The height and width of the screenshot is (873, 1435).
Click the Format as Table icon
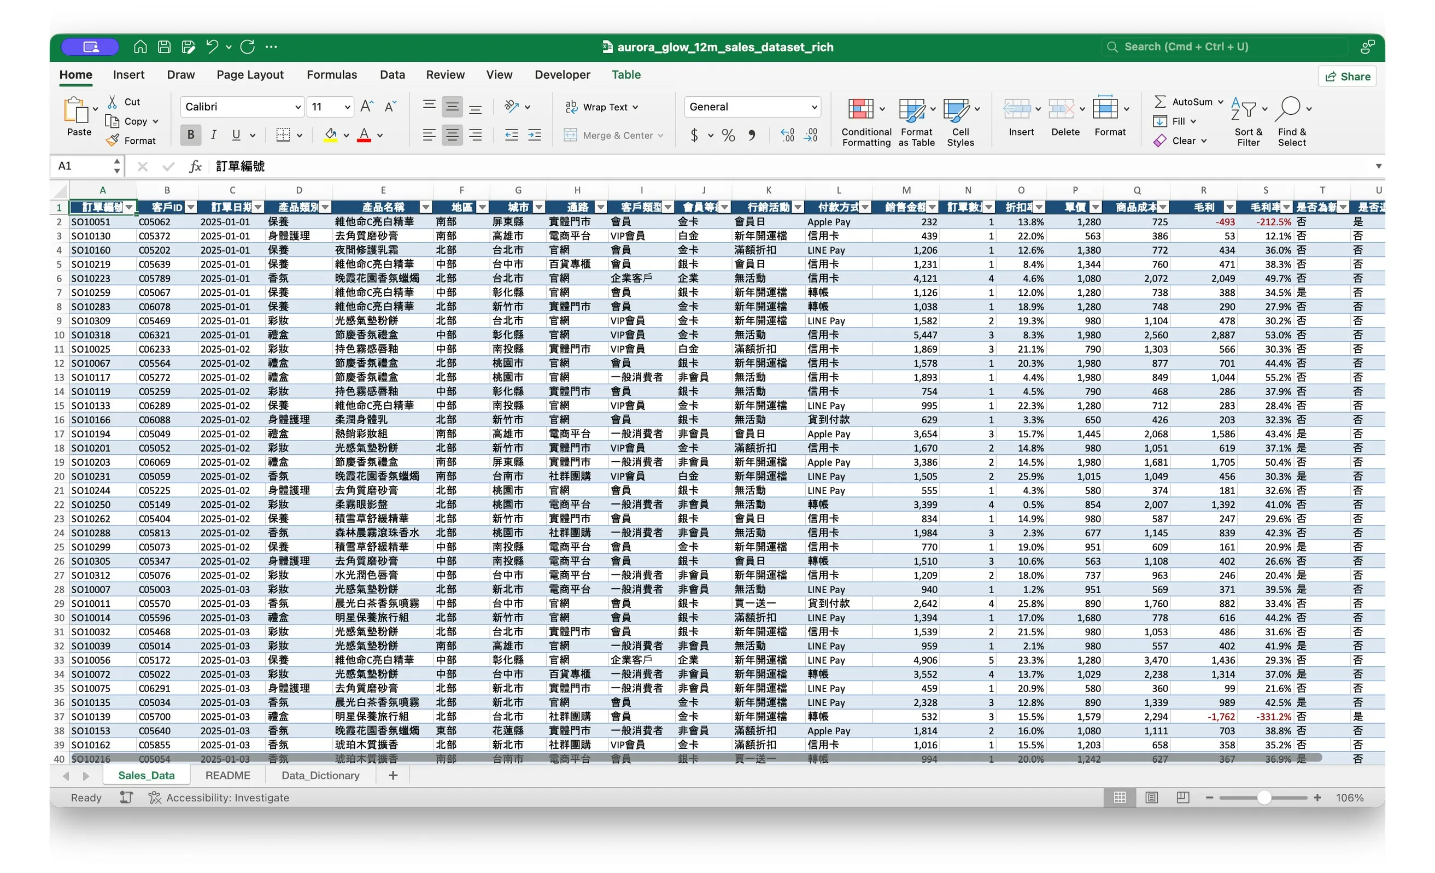(x=911, y=109)
